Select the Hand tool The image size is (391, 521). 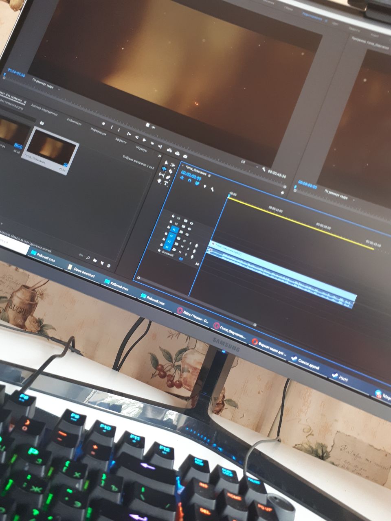[159, 180]
